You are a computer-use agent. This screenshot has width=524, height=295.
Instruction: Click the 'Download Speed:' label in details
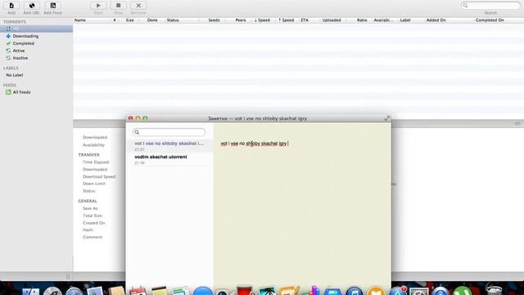[99, 177]
